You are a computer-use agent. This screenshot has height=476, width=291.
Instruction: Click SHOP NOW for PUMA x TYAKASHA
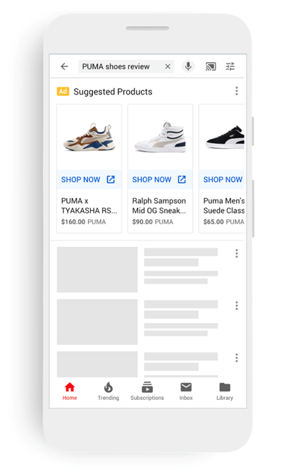click(x=89, y=179)
